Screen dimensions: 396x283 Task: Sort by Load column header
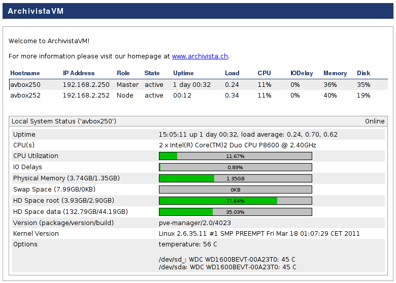click(x=232, y=73)
